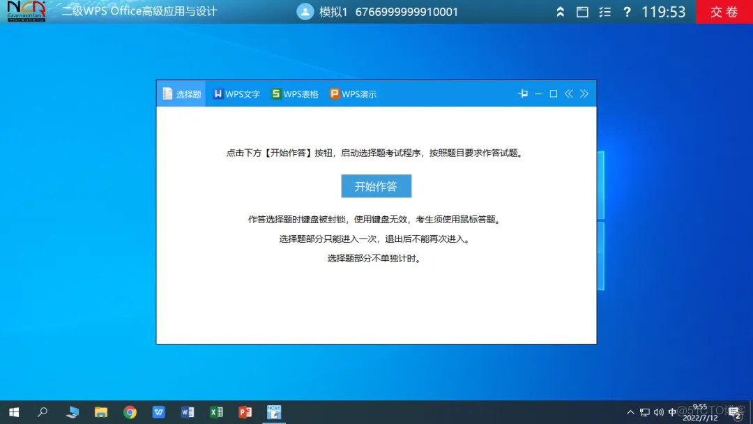This screenshot has width=753, height=424.
Task: Click the 只能进入一次 notice line
Action: (x=376, y=238)
